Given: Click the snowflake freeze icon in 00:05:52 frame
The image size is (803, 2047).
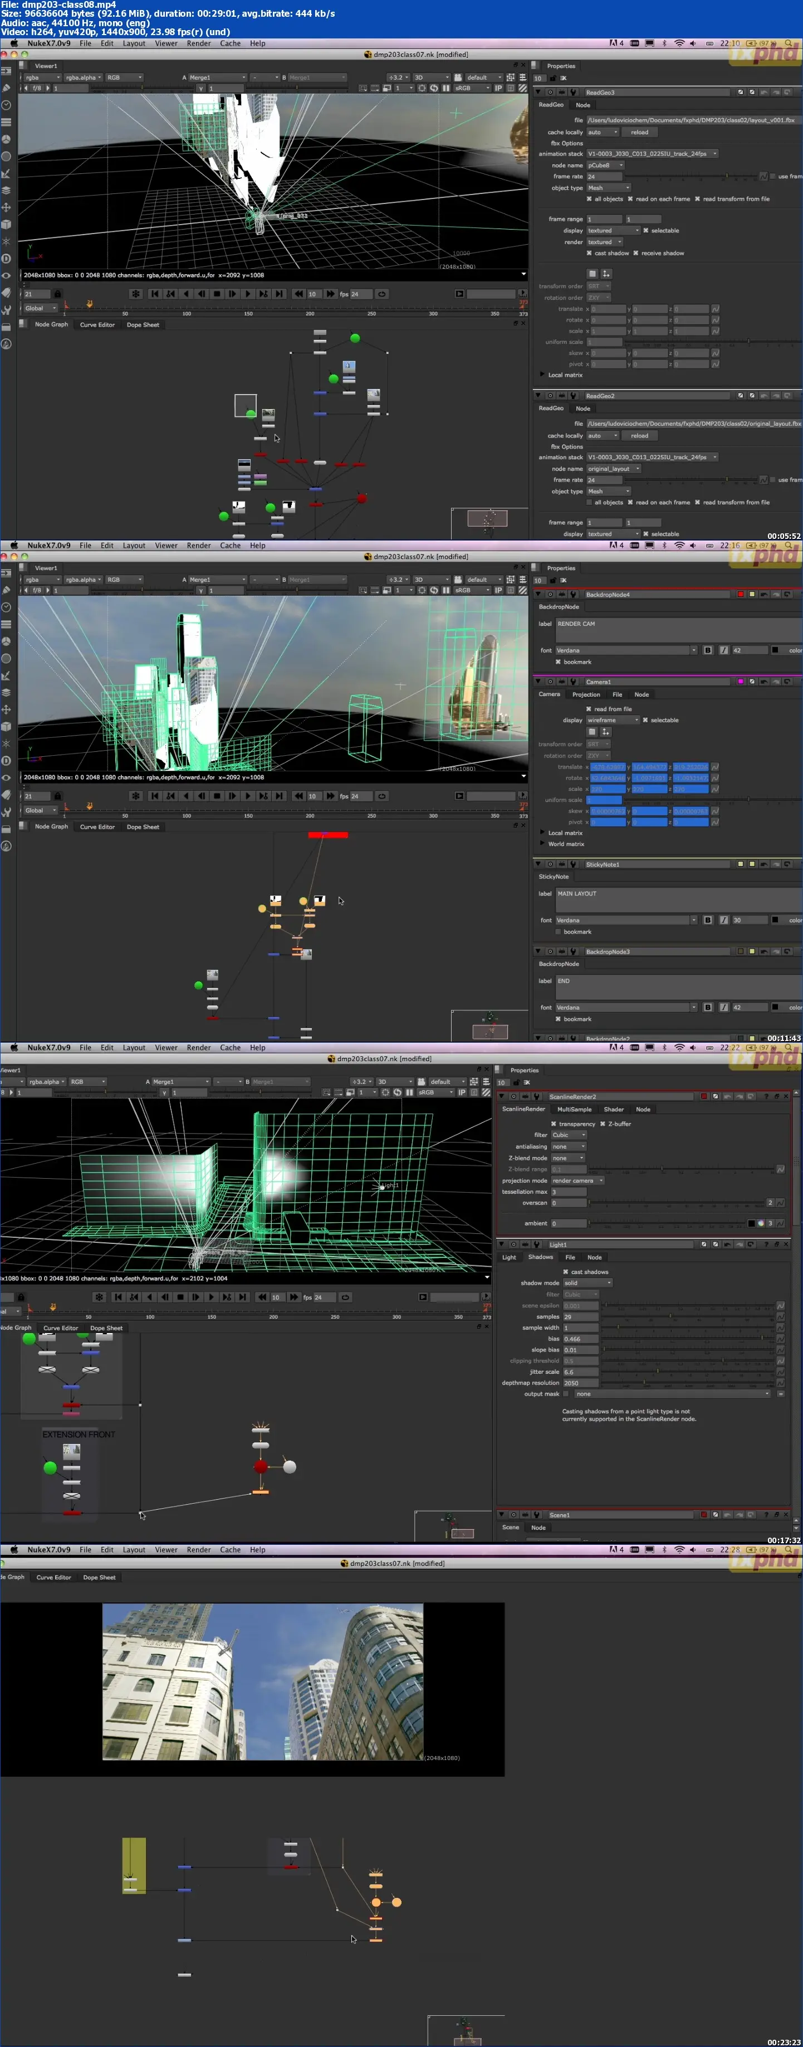Looking at the screenshot, I should [x=136, y=294].
